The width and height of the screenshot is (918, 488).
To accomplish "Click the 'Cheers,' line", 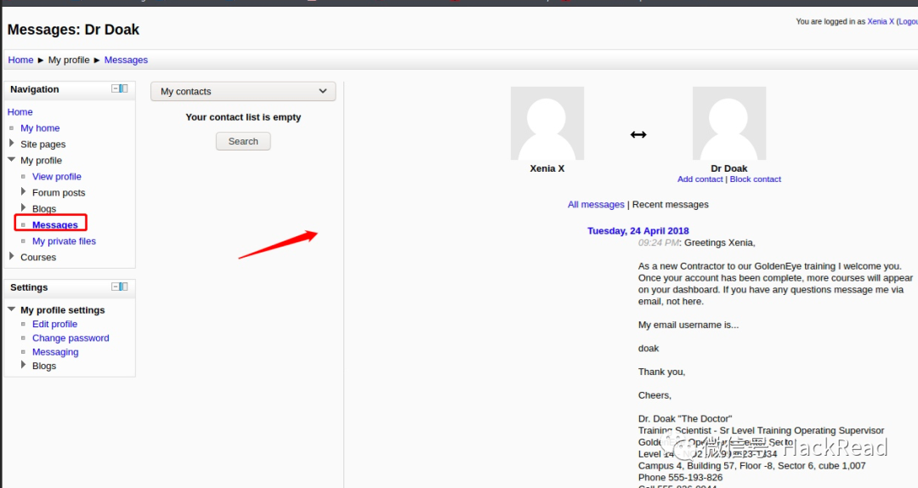I will (654, 395).
